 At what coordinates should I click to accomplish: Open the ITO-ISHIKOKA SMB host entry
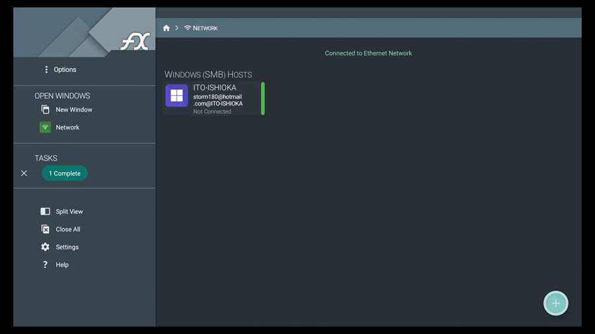pos(214,98)
